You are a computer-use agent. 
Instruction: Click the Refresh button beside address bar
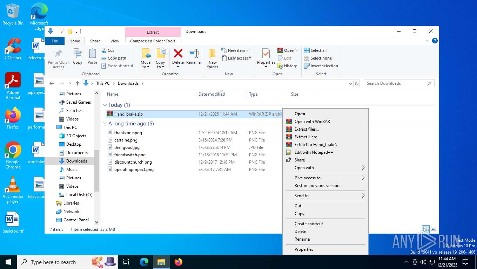[x=357, y=83]
